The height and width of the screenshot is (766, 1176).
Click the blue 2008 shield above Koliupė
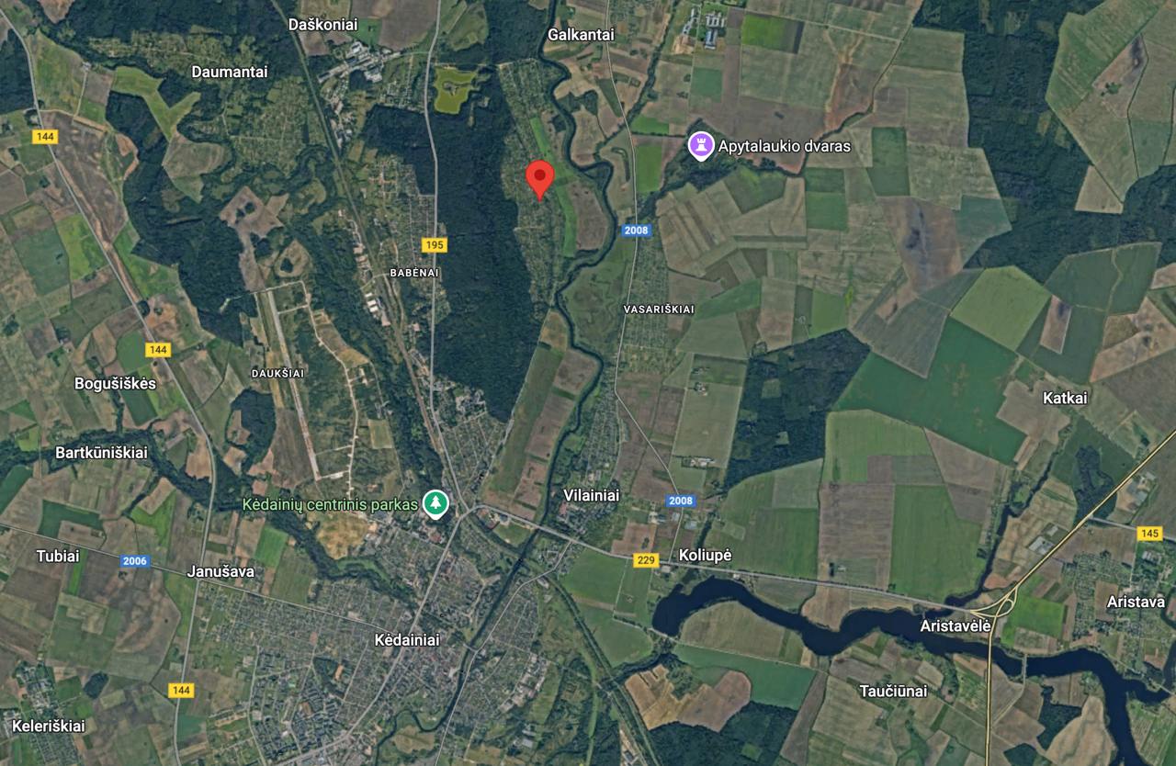pyautogui.click(x=682, y=501)
